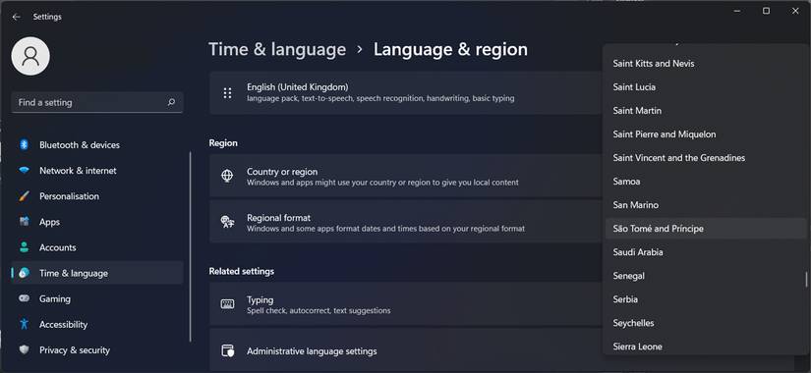Maximize the Settings window
The height and width of the screenshot is (373, 811).
(766, 11)
